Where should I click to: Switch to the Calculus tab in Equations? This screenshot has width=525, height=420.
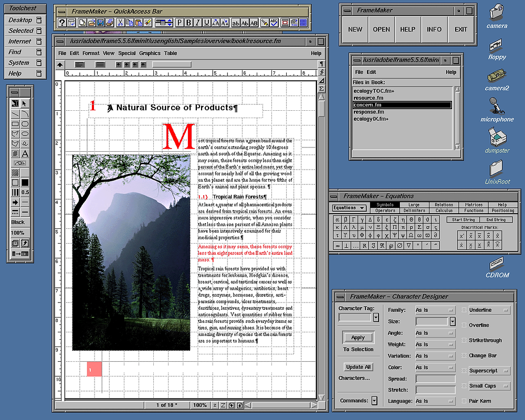click(x=444, y=211)
